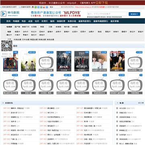The height and width of the screenshot is (145, 145).
Task: Click the yellow star Qzone share icon
Action: pyautogui.click(x=41, y=7)
